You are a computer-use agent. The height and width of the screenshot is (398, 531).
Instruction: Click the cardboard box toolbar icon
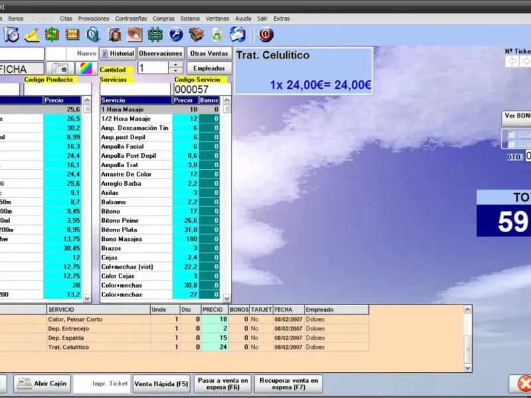tap(196, 34)
